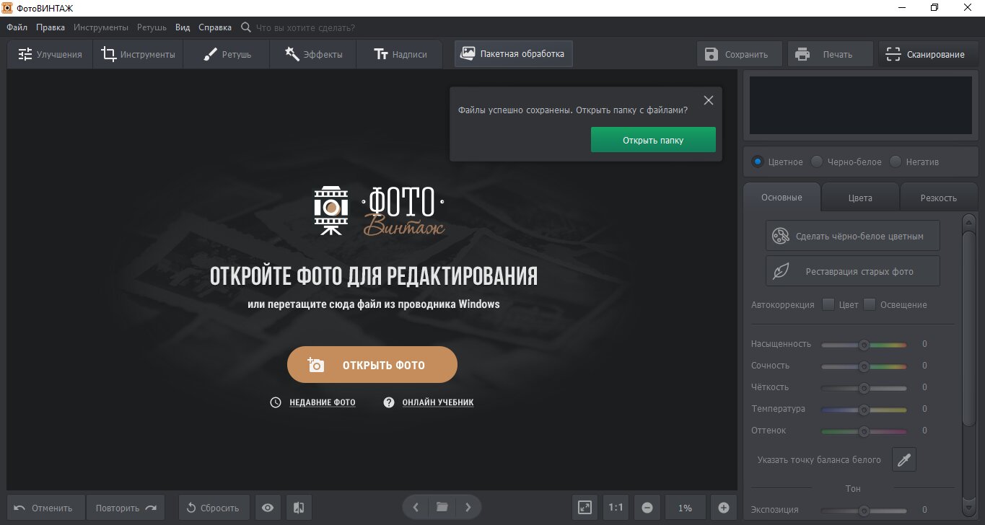Click the Сохранить save button

pos(741,54)
